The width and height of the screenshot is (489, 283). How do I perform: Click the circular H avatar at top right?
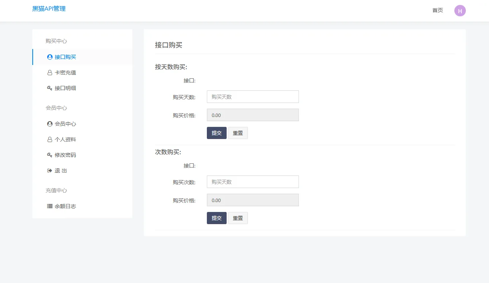click(x=460, y=10)
